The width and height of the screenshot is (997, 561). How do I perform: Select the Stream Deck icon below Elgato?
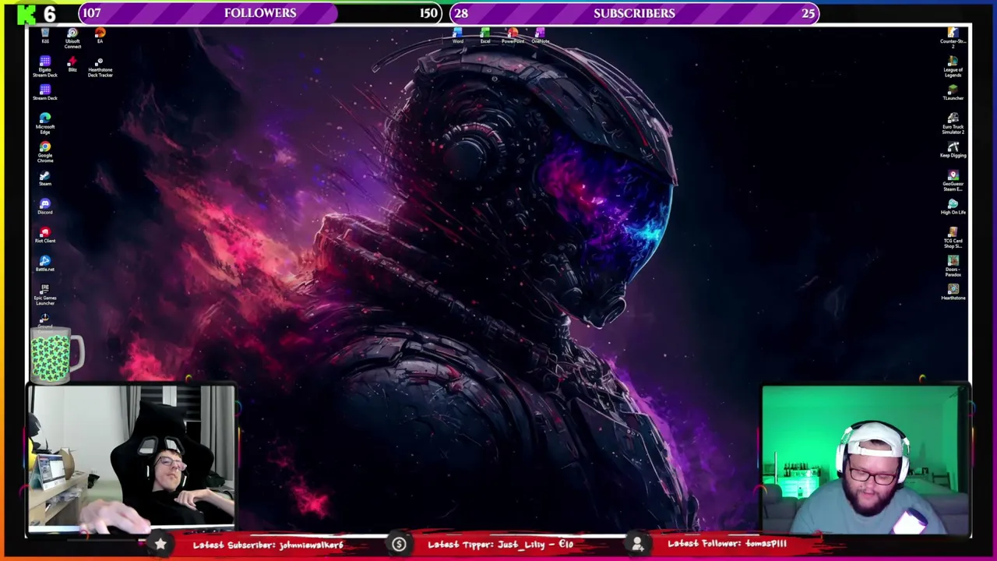point(45,92)
